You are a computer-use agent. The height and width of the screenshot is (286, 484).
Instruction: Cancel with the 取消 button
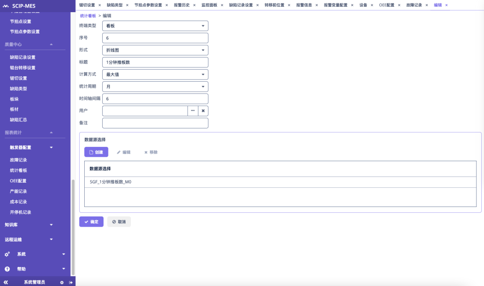coord(119,222)
